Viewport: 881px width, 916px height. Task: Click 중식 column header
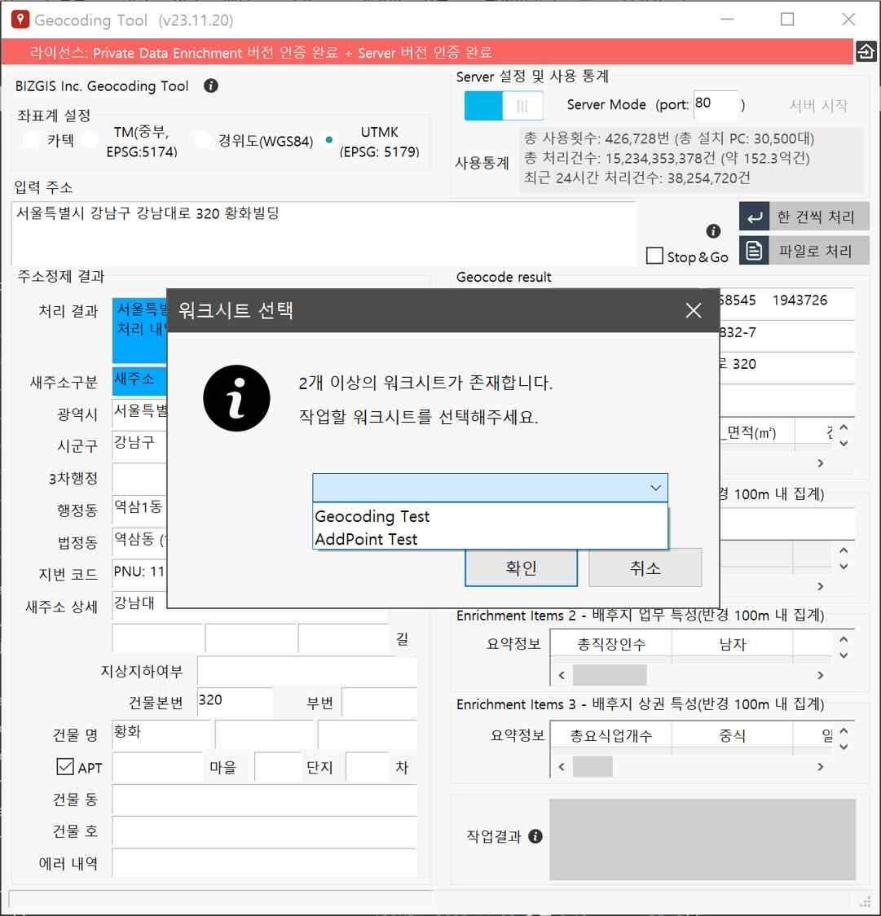pyautogui.click(x=732, y=735)
